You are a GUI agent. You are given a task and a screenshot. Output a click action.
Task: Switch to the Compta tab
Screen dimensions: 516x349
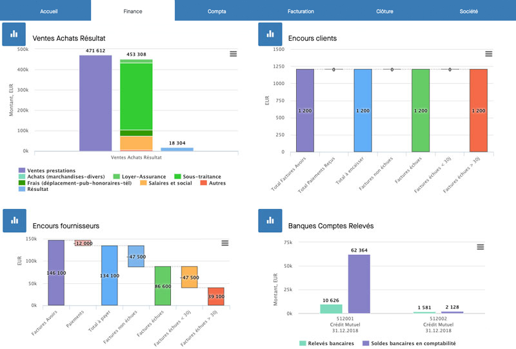click(x=217, y=11)
